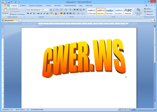The image size is (157, 112).
Task: Enable right text alignment
Action: coord(68,13)
